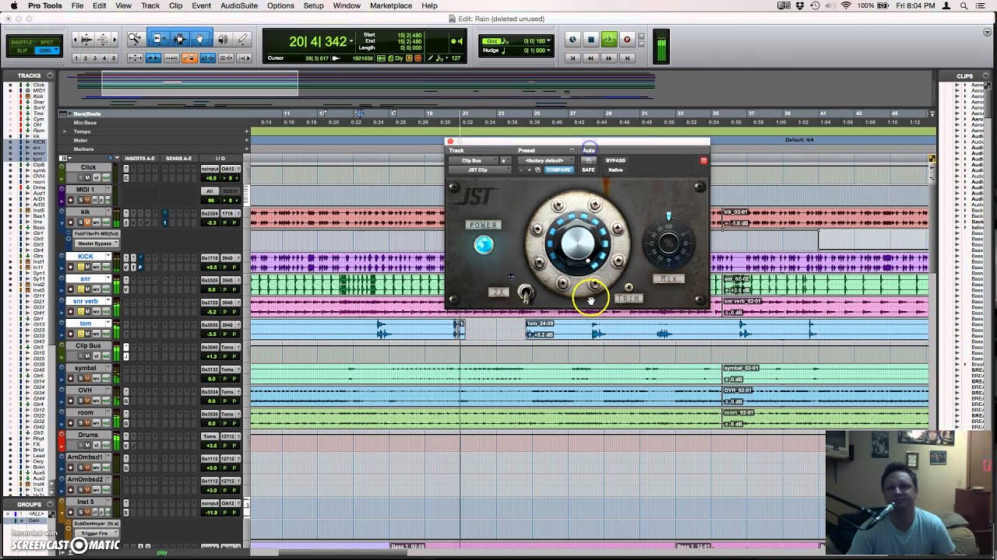Click the plug-in automation enable icon

point(588,161)
